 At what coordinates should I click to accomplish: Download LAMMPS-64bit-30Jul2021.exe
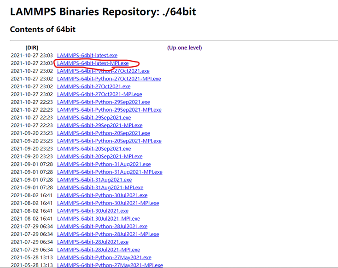93,211
